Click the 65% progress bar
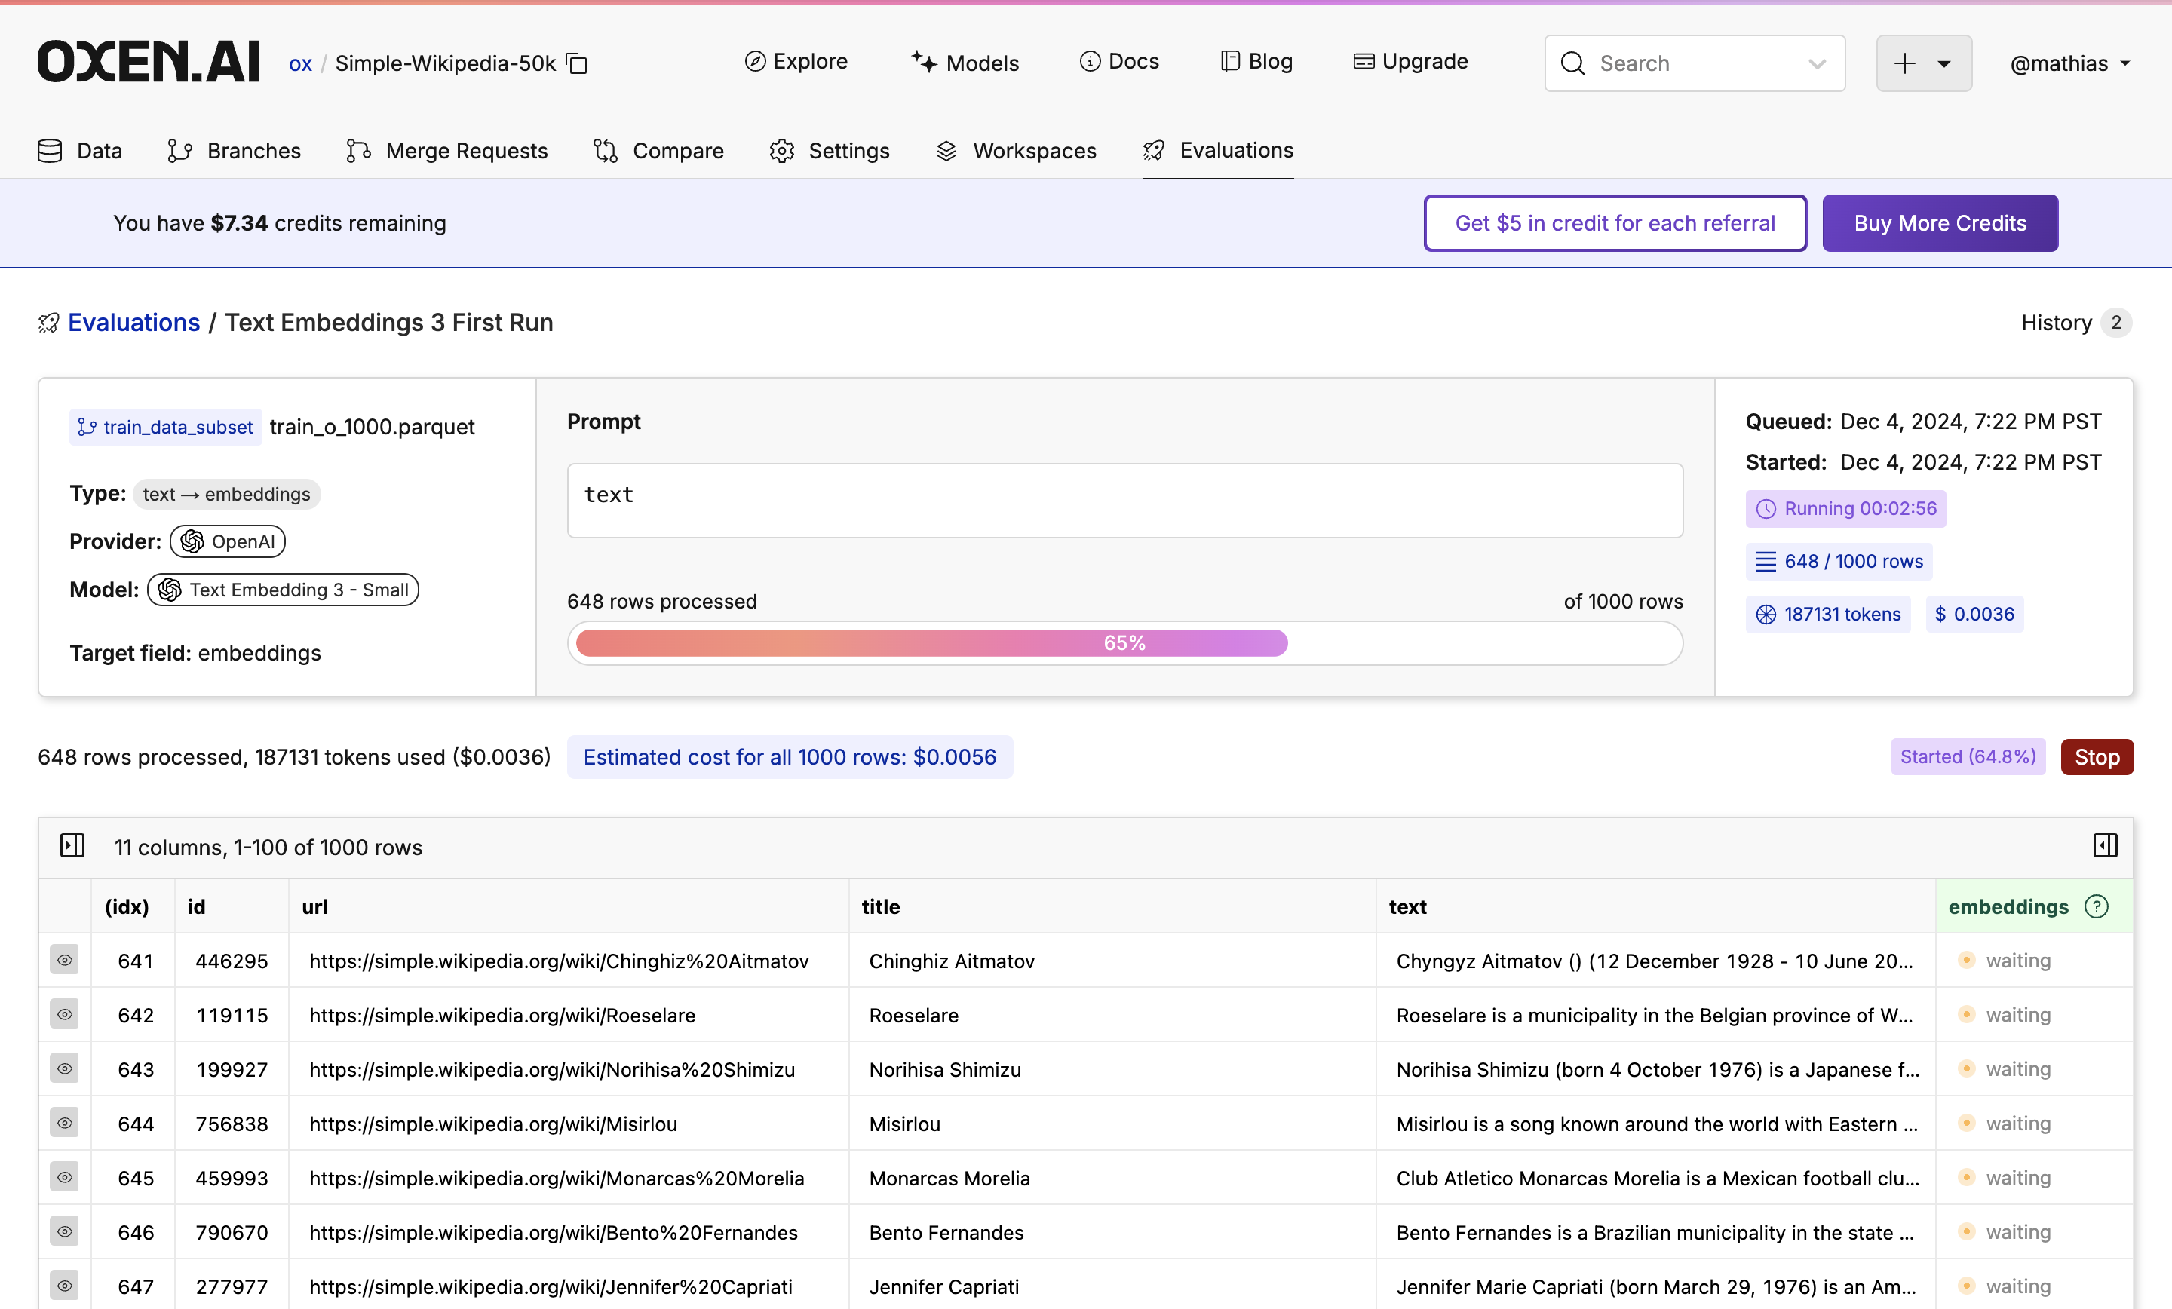 click(x=1124, y=643)
